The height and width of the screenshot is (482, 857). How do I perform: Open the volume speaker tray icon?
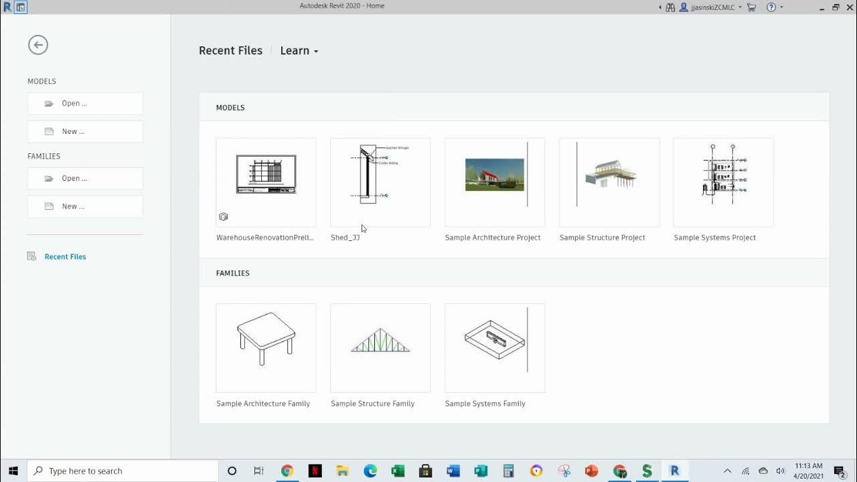point(780,471)
